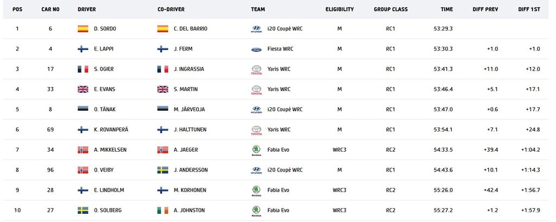The image size is (556, 222).
Task: Click the 55:26.0 time for Lindholm
Action: (x=443, y=190)
